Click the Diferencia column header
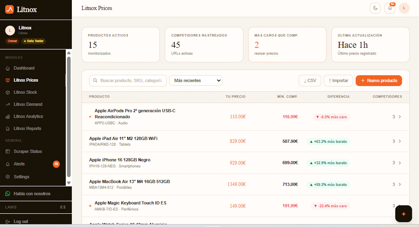419x227 pixels. pyautogui.click(x=338, y=97)
